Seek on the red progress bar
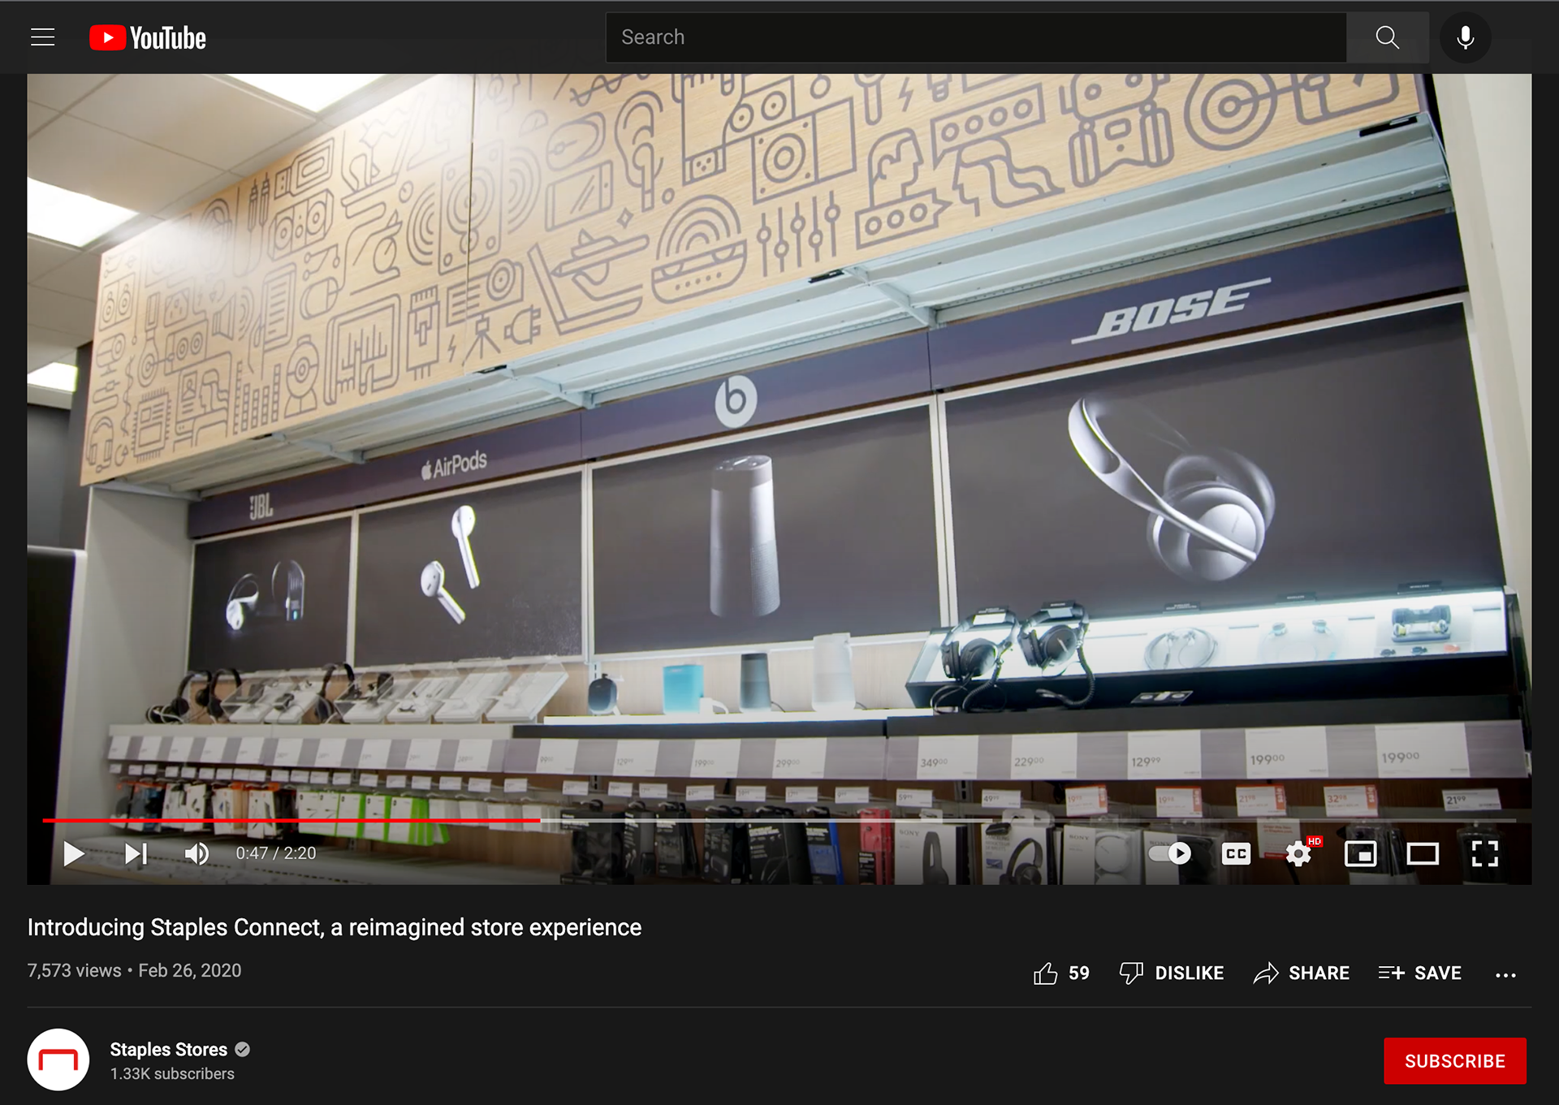 291,821
